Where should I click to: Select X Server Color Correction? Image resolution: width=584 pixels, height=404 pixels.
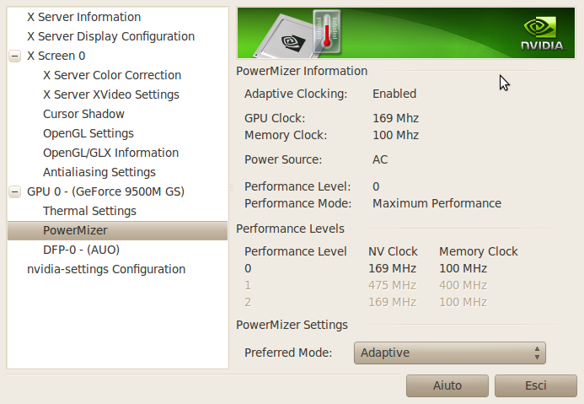click(x=112, y=75)
